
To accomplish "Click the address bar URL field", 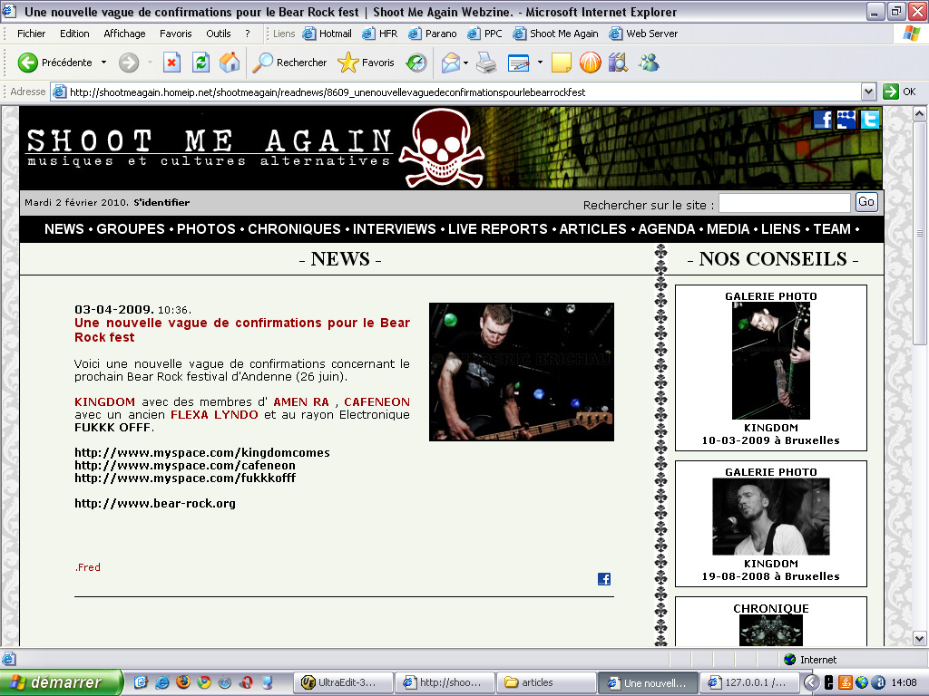I will (456, 92).
